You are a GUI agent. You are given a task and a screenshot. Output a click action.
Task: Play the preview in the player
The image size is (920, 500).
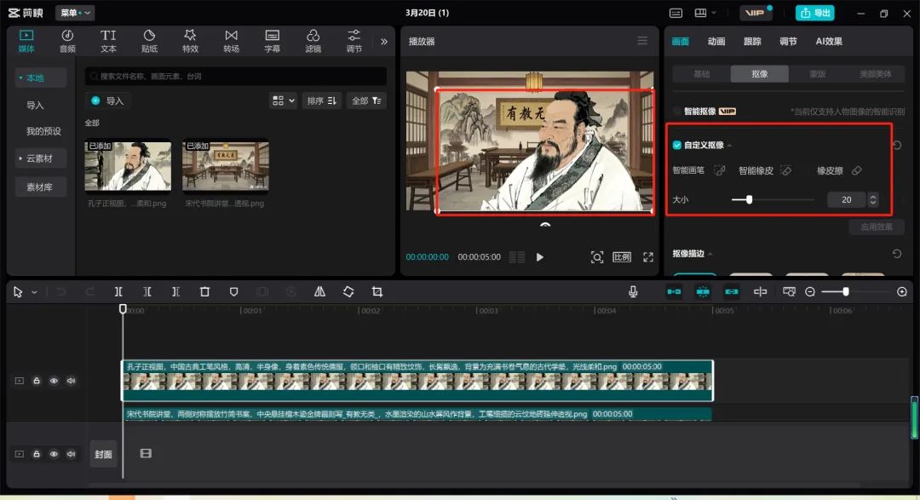pos(540,257)
